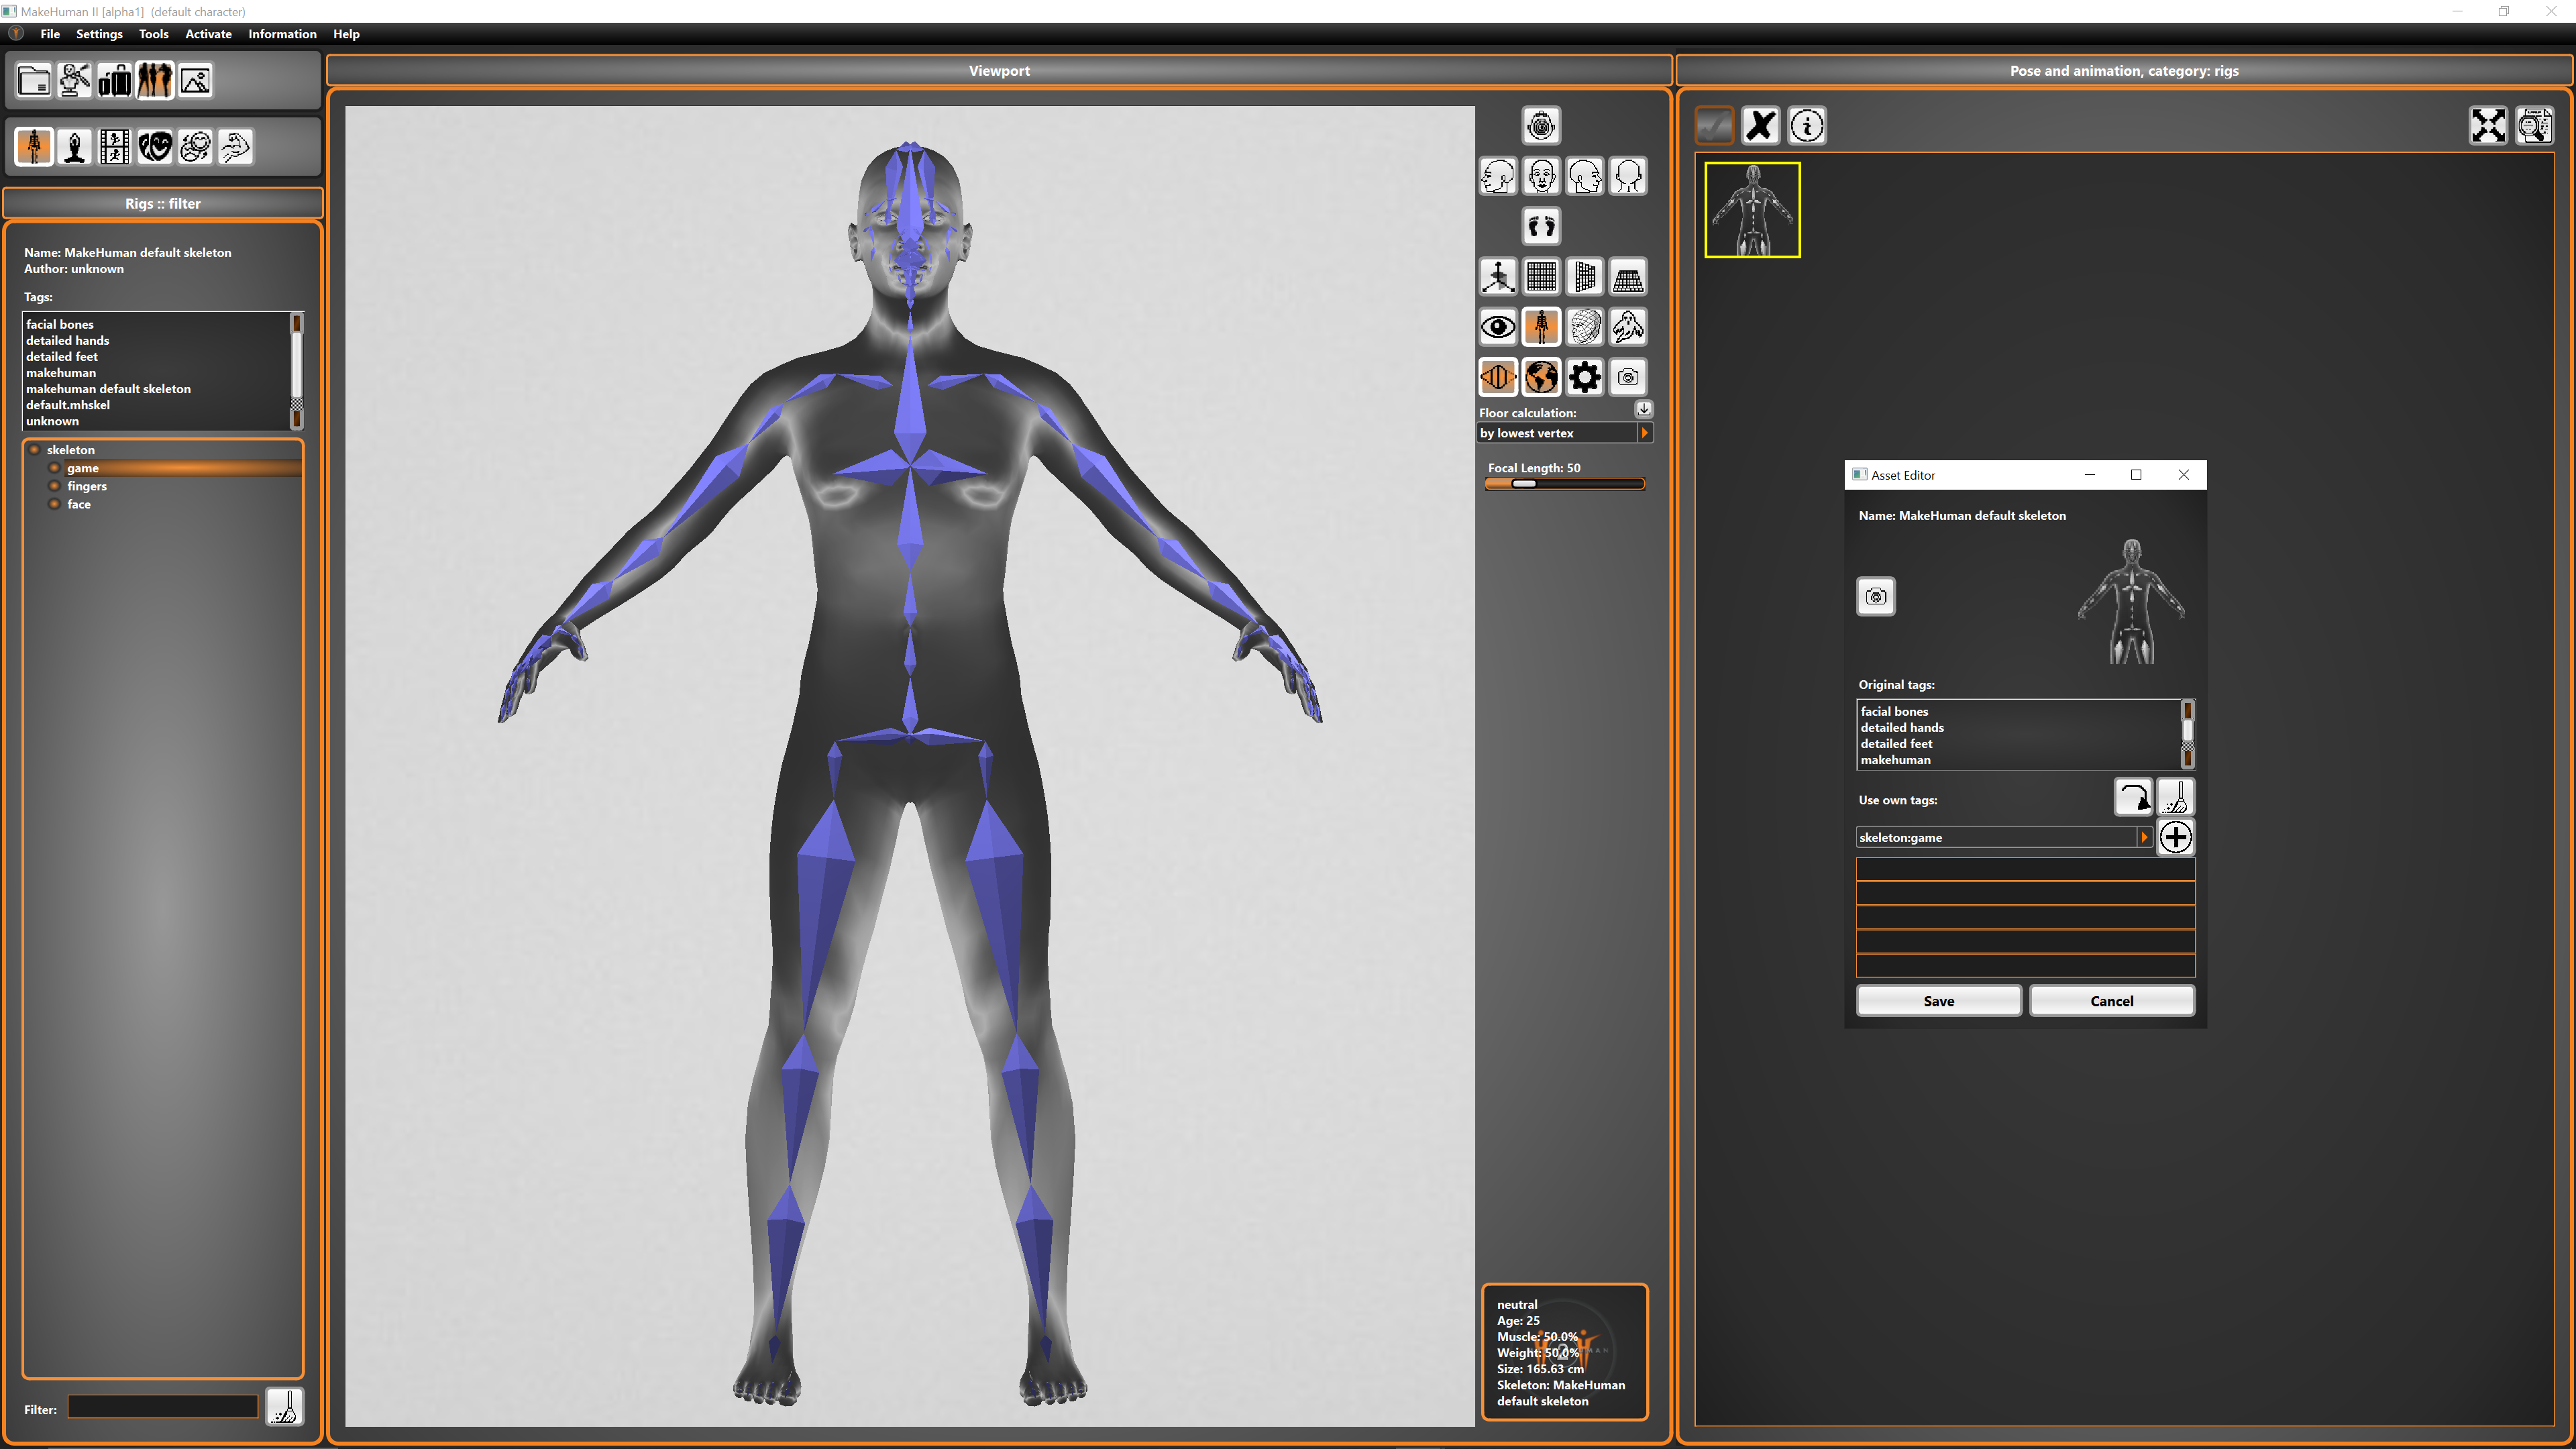Select the theater masks expressions icon
Image resolution: width=2576 pixels, height=1449 pixels.
(x=155, y=147)
